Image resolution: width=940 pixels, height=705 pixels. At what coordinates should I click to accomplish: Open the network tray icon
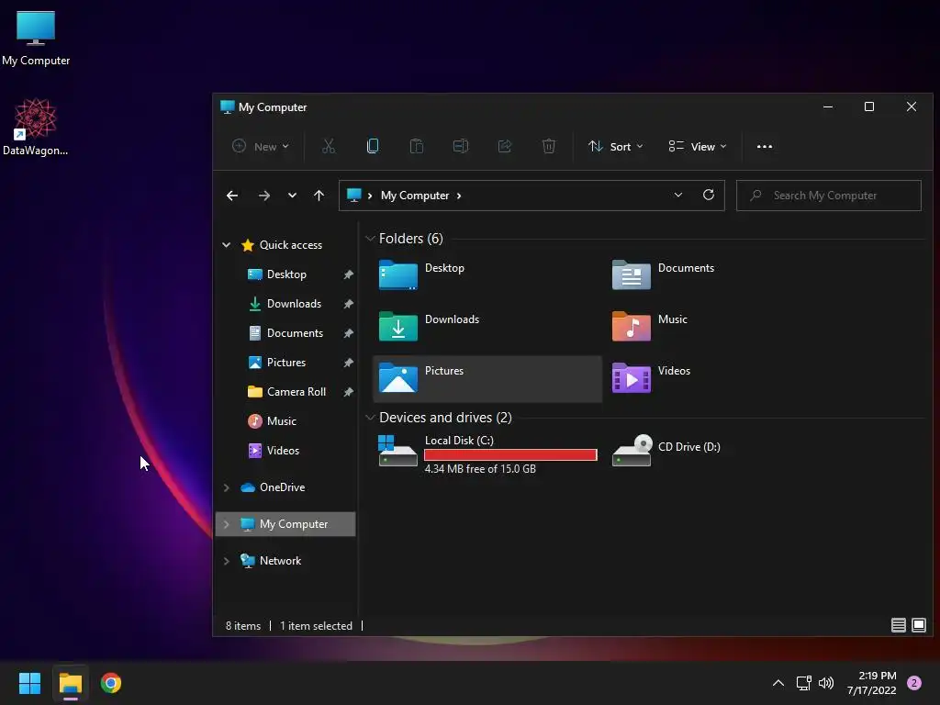[x=803, y=683]
